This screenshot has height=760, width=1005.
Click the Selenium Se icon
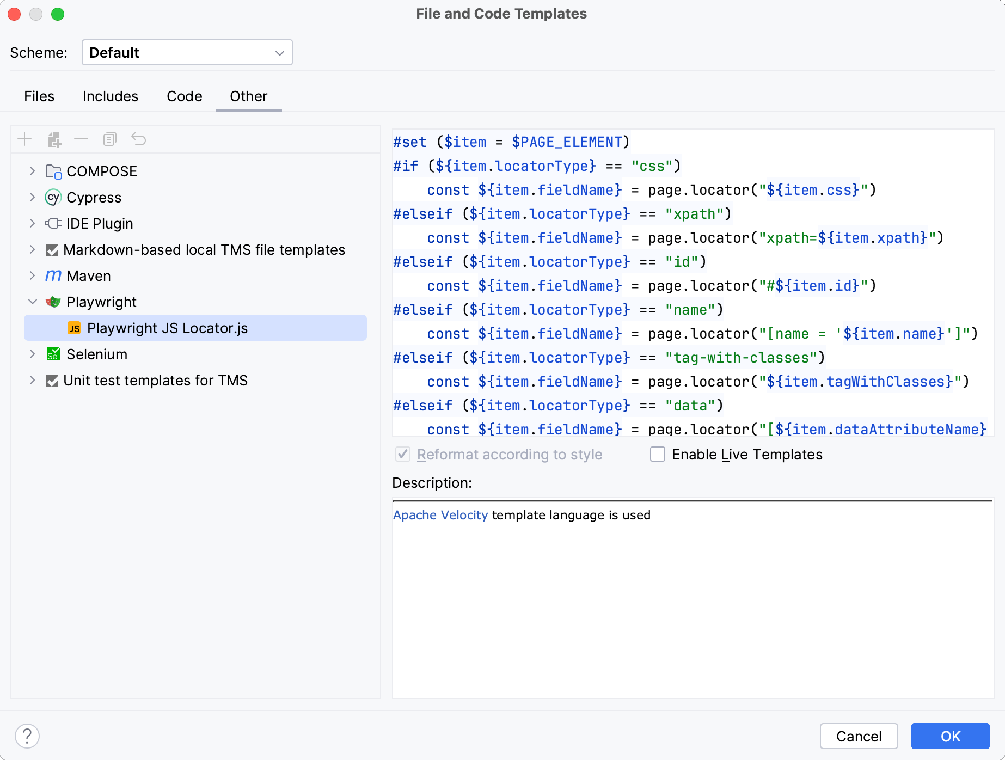click(53, 354)
